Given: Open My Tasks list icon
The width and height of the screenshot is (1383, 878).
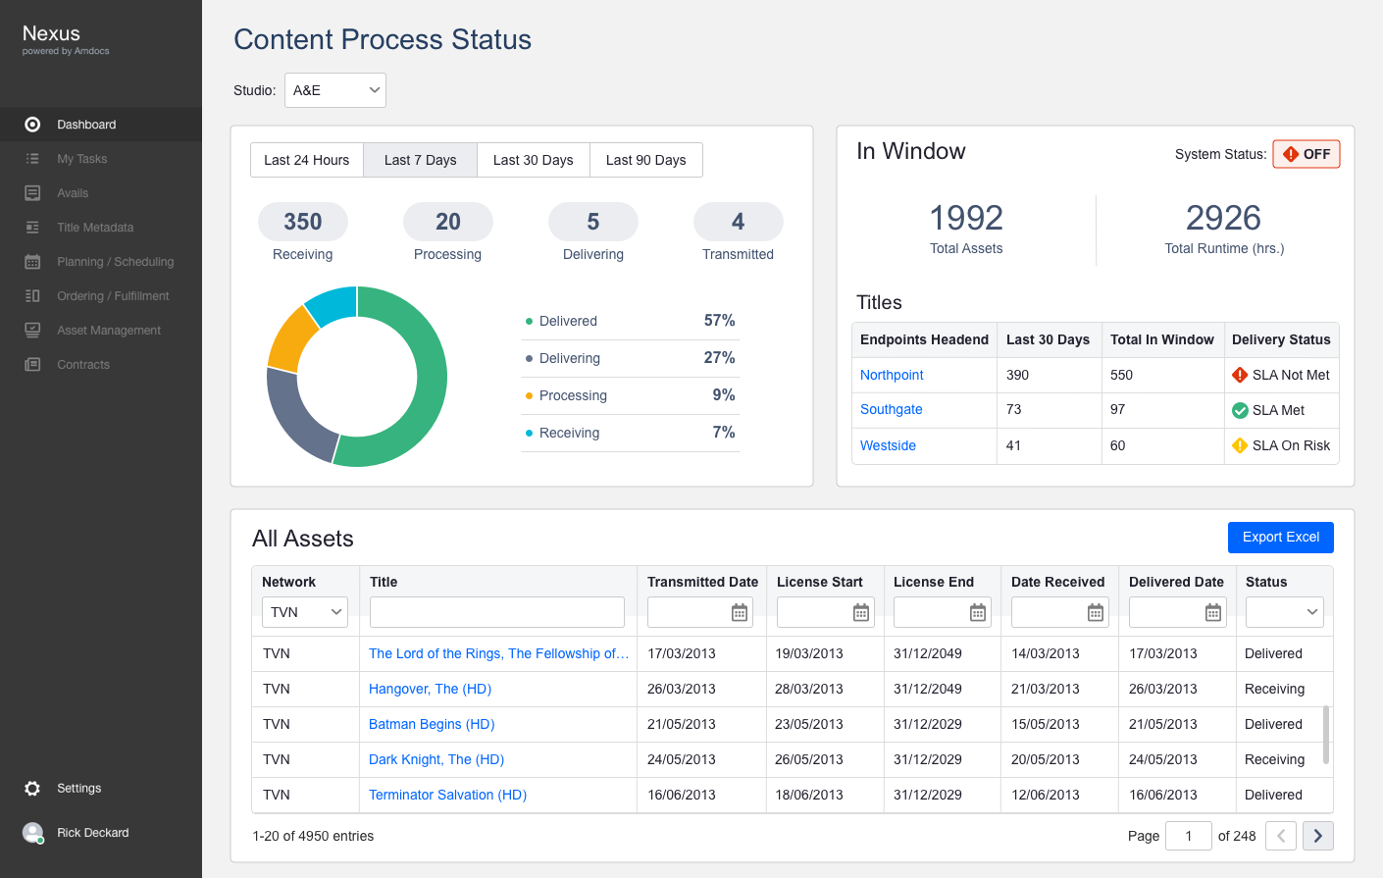Looking at the screenshot, I should 32,159.
